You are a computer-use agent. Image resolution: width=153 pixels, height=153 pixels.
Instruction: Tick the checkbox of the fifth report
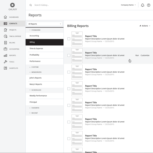tap(69, 105)
